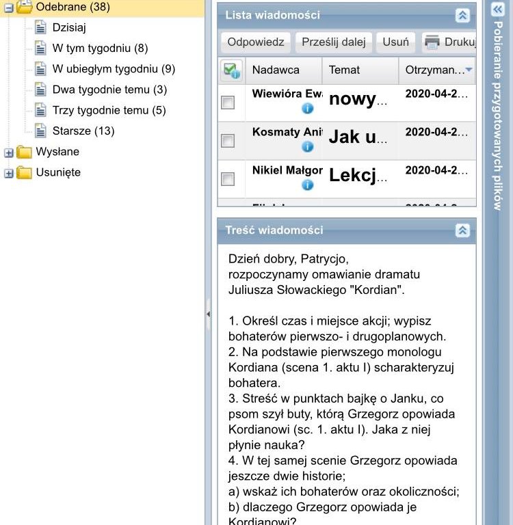Click the subject starting with Jak u
Image resolution: width=513 pixels, height=525 pixels.
click(358, 137)
